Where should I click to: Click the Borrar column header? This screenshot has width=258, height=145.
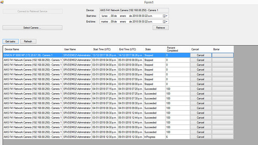coord(222,49)
